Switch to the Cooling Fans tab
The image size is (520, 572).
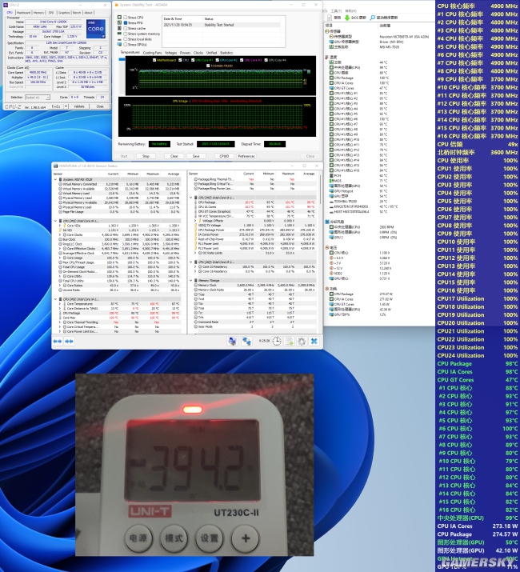pos(152,53)
